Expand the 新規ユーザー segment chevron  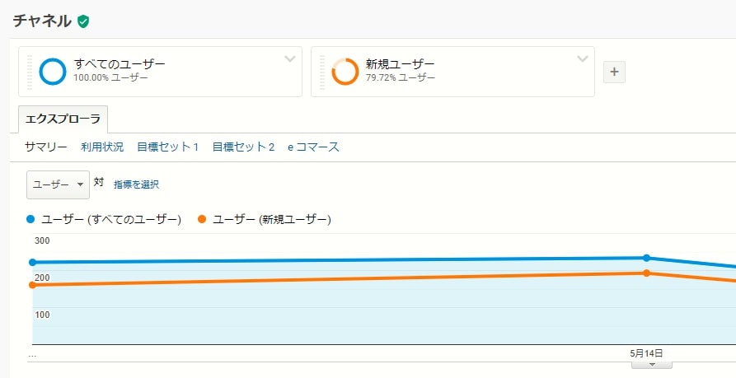pos(583,59)
